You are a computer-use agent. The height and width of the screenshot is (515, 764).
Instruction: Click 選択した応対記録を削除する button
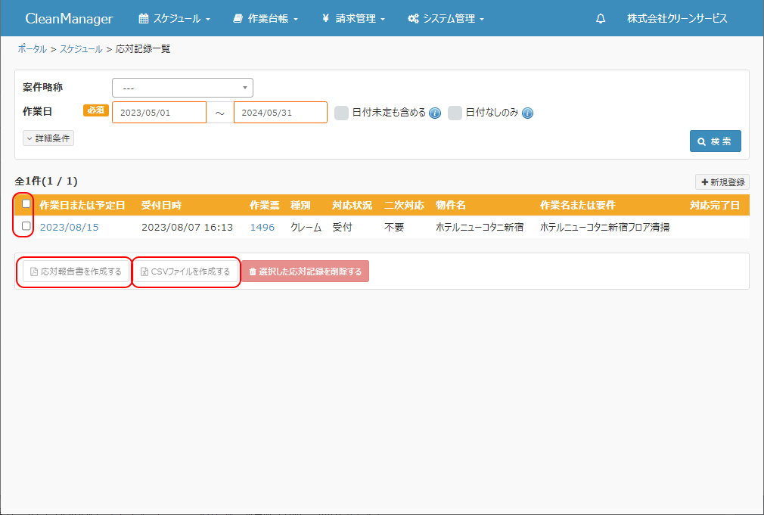coord(305,271)
